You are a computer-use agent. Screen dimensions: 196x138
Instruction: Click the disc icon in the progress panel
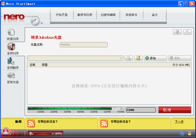[x=31, y=134]
